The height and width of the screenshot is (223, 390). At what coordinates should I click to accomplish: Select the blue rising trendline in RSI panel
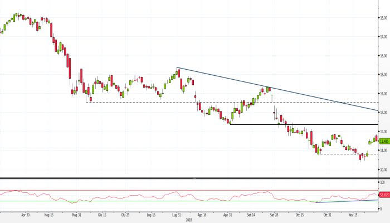(x=345, y=198)
